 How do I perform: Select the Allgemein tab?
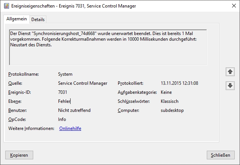click(x=17, y=19)
